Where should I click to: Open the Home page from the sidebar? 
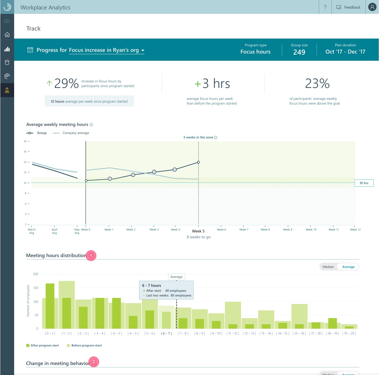tap(7, 35)
